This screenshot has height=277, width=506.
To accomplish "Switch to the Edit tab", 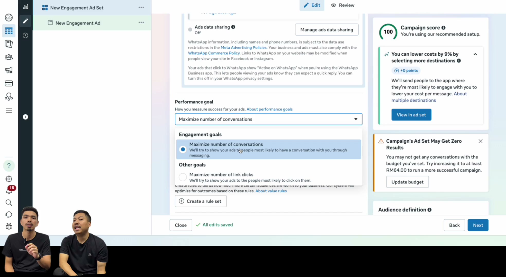I will pyautogui.click(x=312, y=5).
